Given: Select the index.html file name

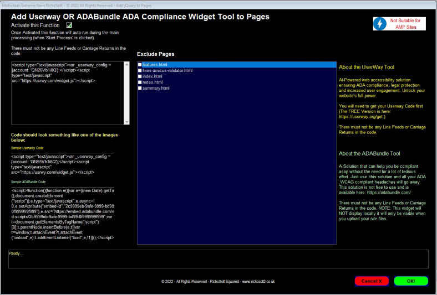Looking at the screenshot, I should (x=152, y=76).
